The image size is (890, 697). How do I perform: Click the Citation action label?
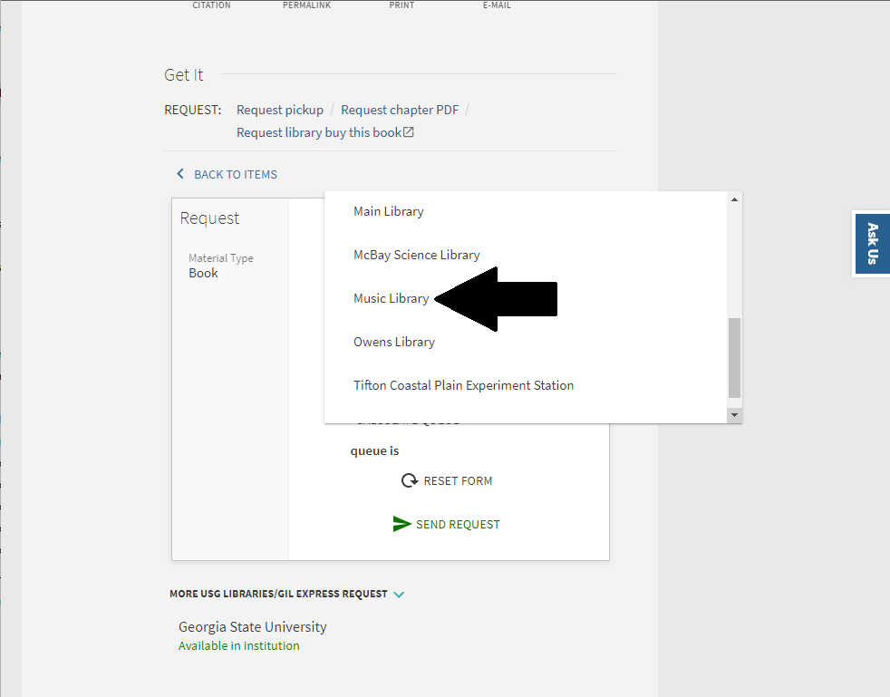[211, 5]
